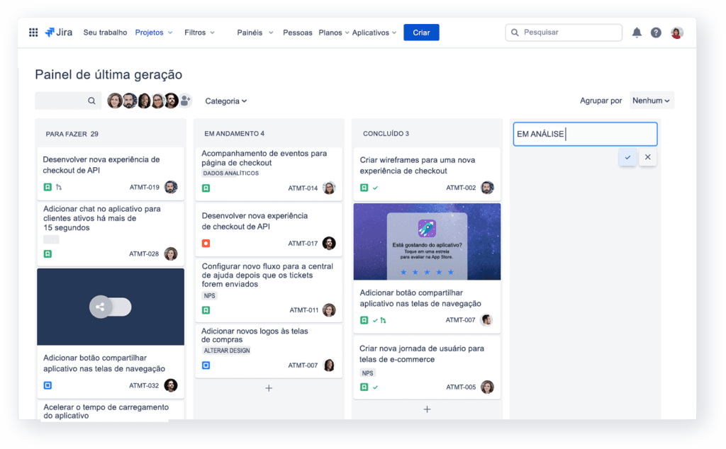Click the magnifier icon in the board filter field

[91, 101]
